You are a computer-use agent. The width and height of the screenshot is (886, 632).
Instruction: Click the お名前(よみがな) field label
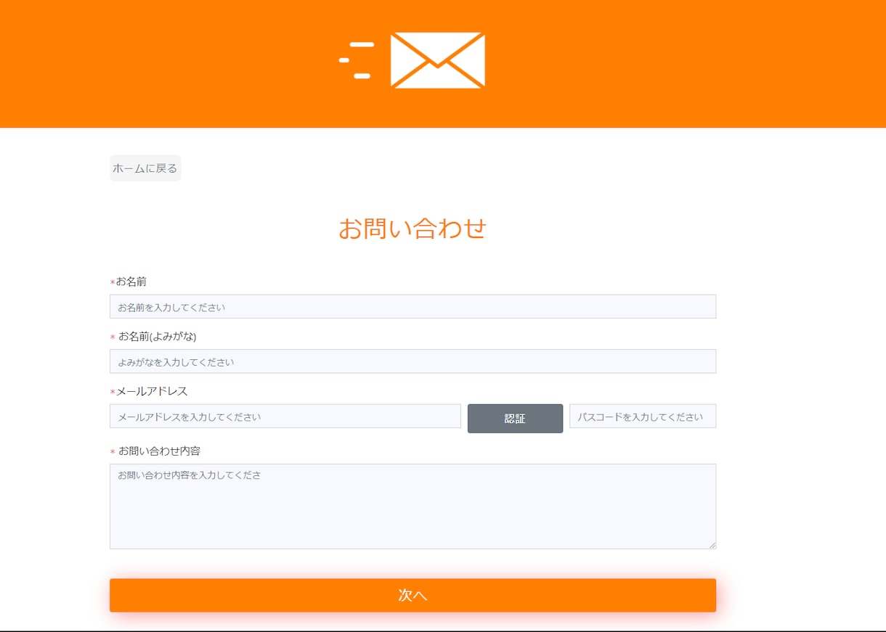point(158,337)
